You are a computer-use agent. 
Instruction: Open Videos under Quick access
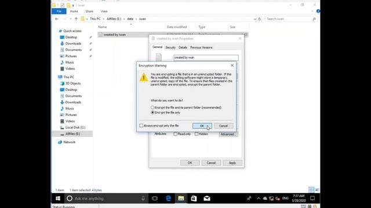[x=70, y=69]
